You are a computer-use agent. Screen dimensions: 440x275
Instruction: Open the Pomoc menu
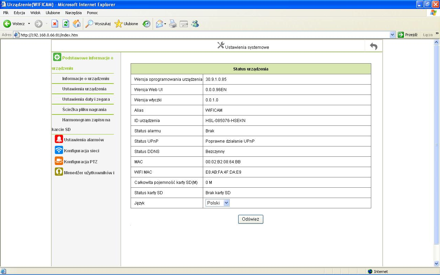(x=92, y=13)
